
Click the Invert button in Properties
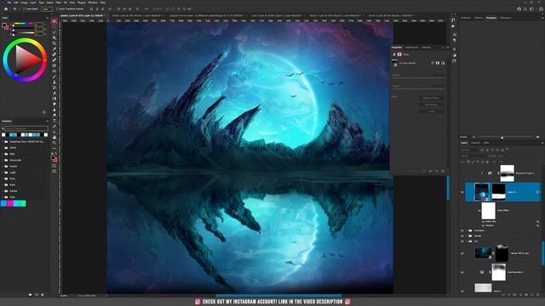pyautogui.click(x=432, y=111)
